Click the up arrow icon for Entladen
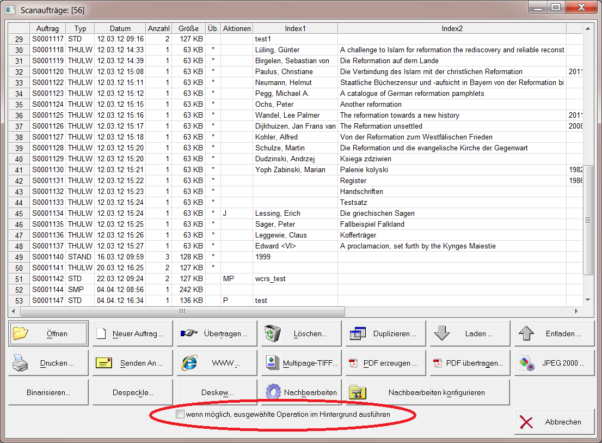 point(526,333)
